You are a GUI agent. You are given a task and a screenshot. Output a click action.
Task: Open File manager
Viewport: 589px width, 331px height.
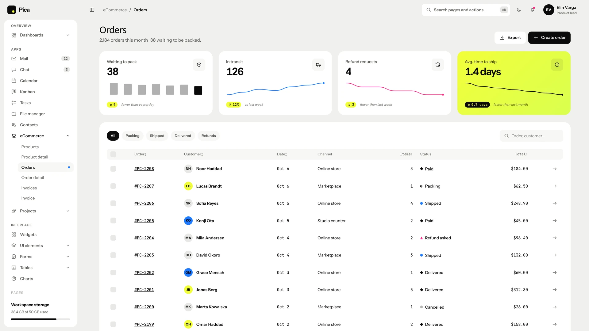coord(40,114)
